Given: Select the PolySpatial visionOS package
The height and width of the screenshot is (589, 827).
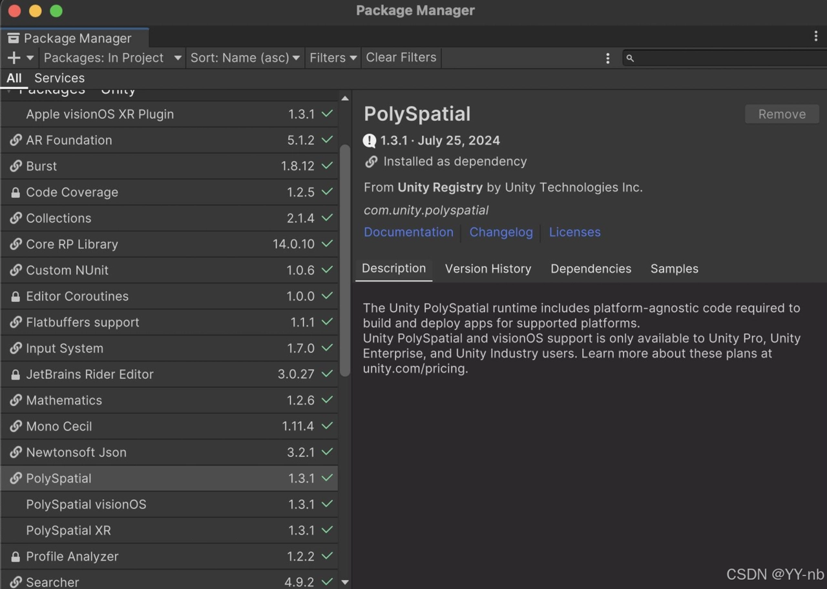Looking at the screenshot, I should [x=169, y=504].
